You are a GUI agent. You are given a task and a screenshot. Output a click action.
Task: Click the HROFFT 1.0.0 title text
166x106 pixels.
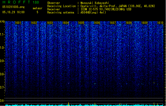click(21, 2)
